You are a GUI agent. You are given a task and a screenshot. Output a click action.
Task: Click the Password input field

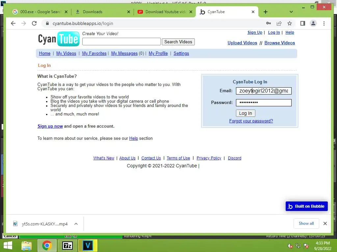[264, 103]
